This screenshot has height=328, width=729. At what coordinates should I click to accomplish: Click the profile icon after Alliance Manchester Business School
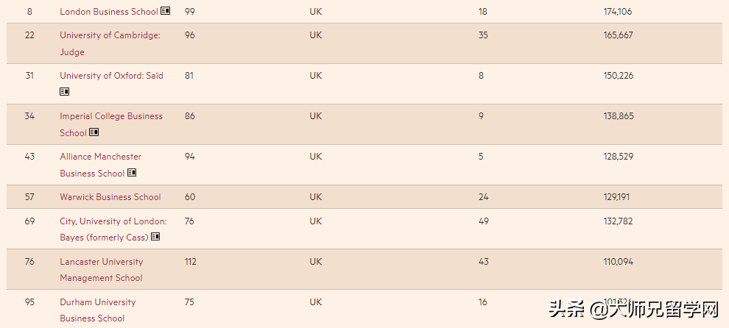[x=132, y=173]
